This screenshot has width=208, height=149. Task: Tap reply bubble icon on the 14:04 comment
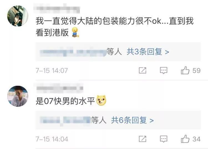click(164, 139)
